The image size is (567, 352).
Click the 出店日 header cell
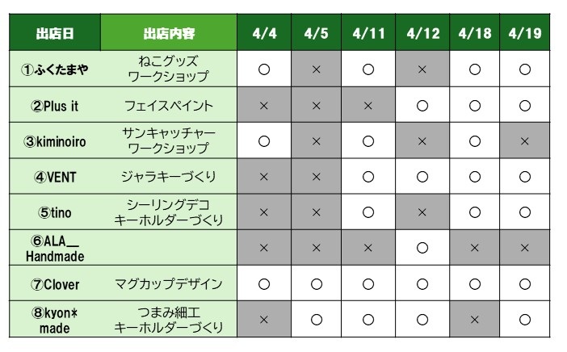pos(55,33)
